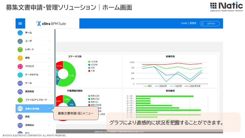Expand the 業務画面 menu ellipsis
The height and width of the screenshot is (138, 245).
(49, 91)
